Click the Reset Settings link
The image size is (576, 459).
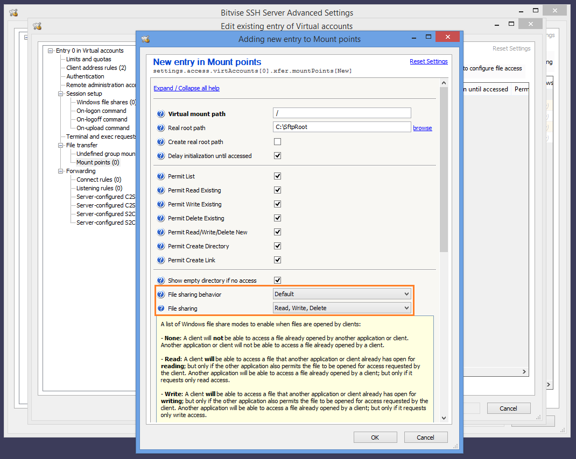(x=429, y=61)
